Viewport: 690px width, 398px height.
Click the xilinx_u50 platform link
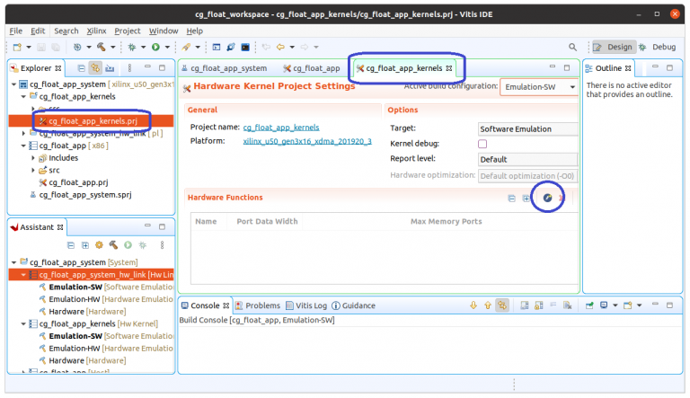[306, 141]
